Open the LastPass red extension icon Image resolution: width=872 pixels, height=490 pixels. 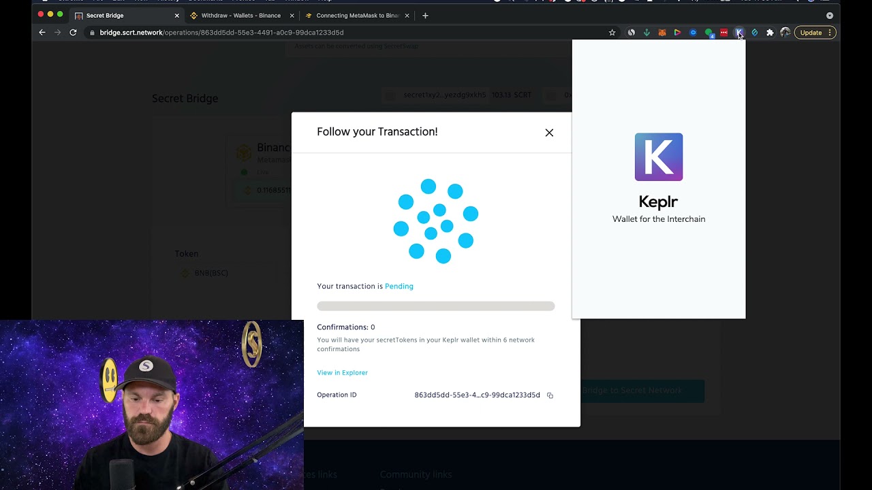tap(723, 33)
